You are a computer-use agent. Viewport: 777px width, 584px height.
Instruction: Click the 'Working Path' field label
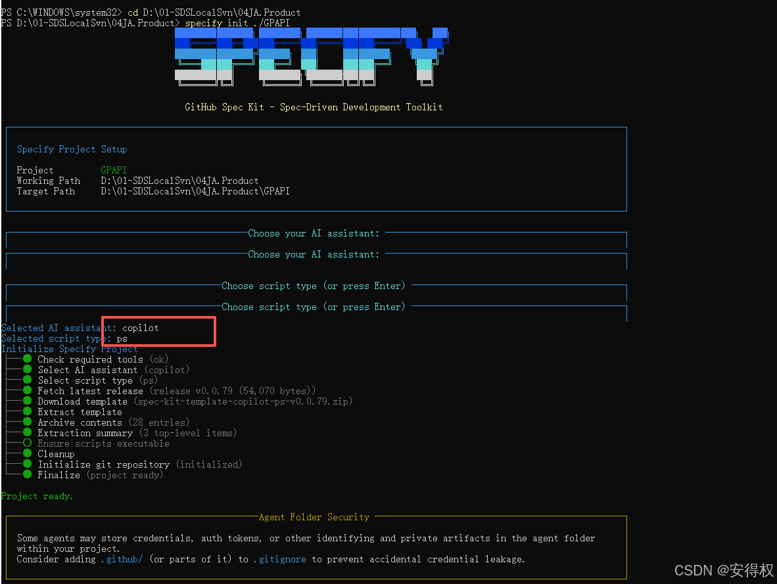coord(49,181)
